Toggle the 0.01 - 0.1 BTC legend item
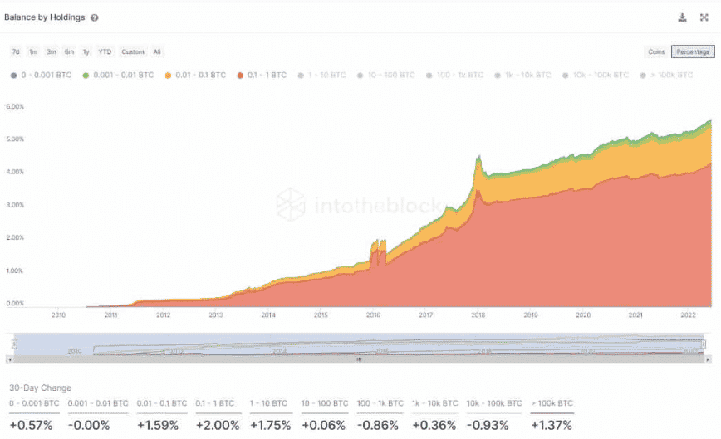The image size is (721, 439). pyautogui.click(x=195, y=75)
